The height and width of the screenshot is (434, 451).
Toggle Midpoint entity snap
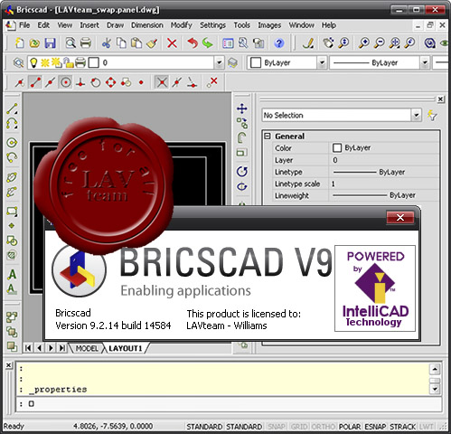click(50, 82)
